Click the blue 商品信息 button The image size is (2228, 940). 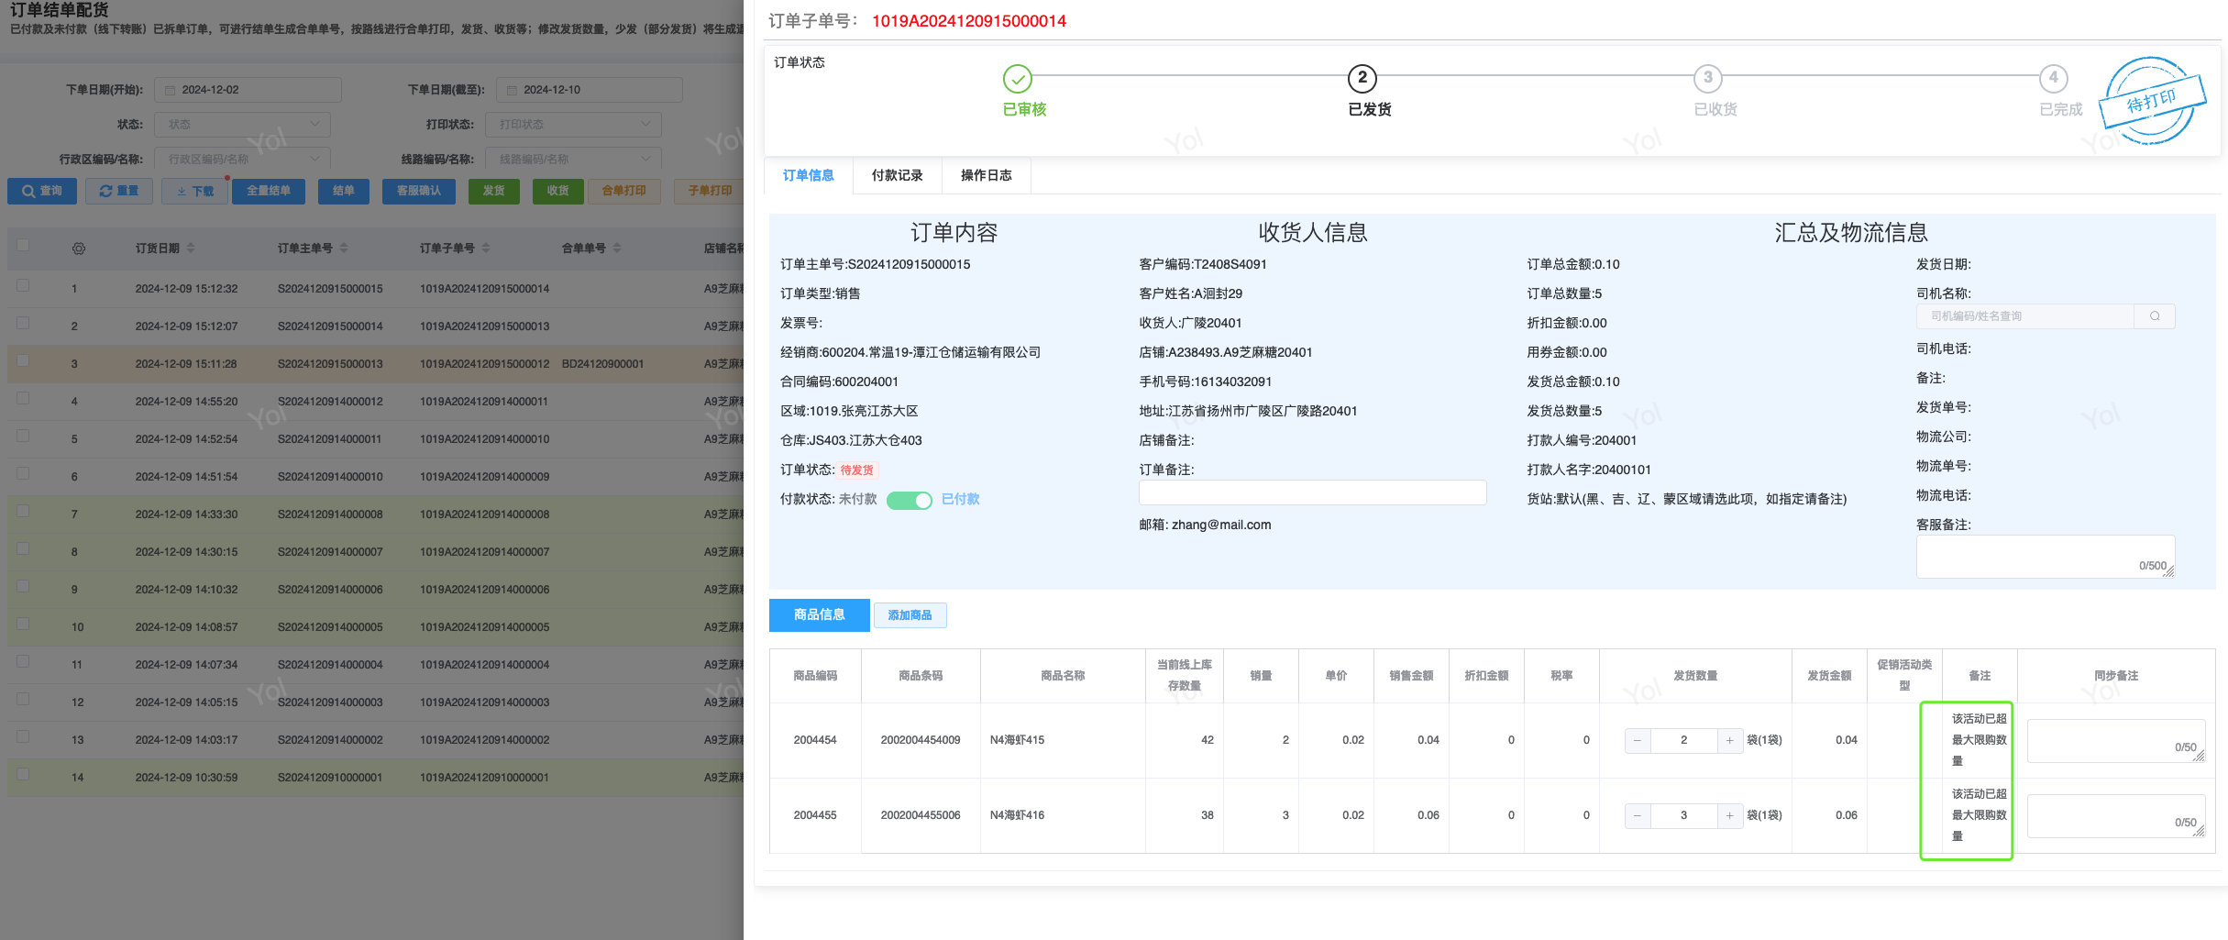[x=819, y=615]
